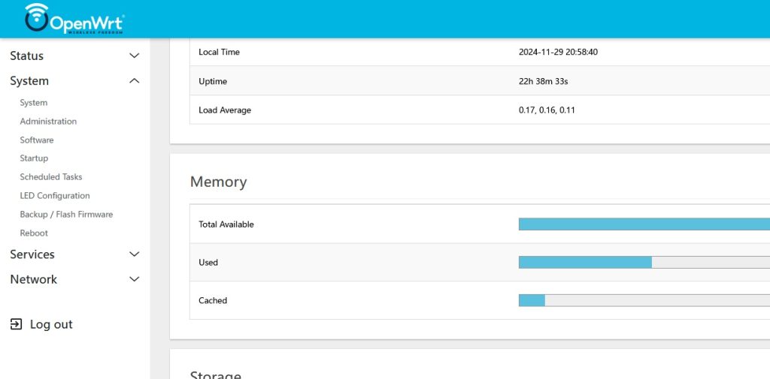
Task: Open LED Configuration page
Action: pyautogui.click(x=55, y=196)
